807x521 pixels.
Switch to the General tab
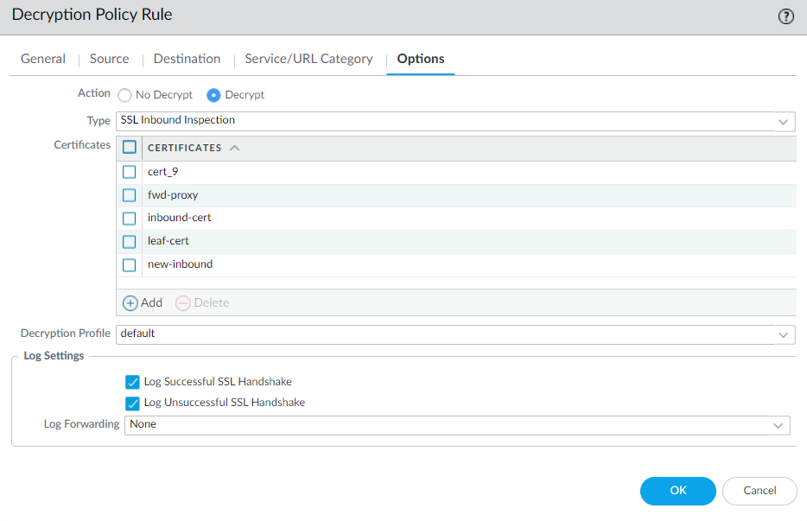[x=43, y=59]
